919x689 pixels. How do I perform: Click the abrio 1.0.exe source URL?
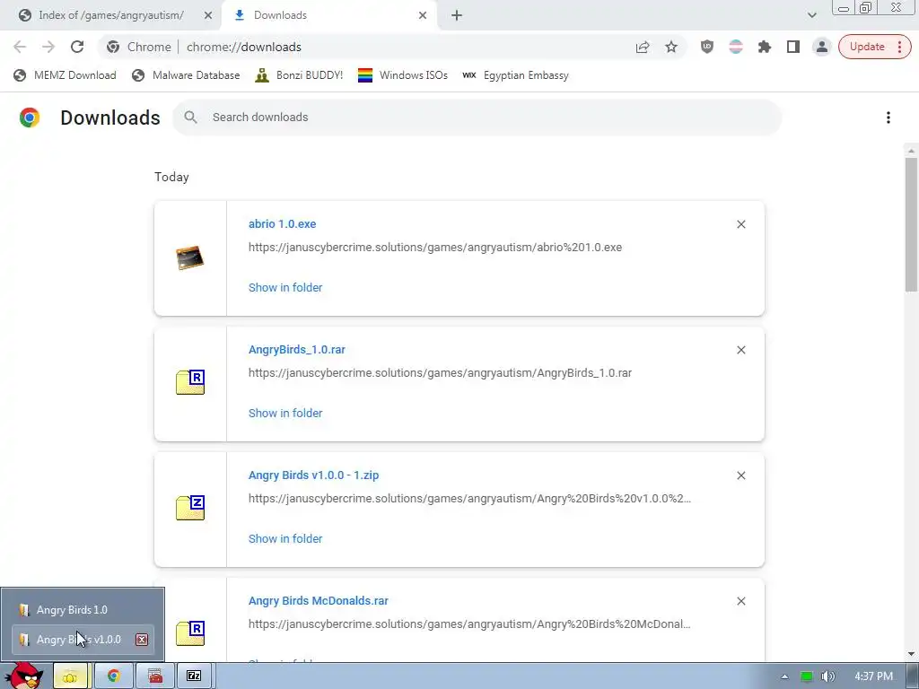(435, 248)
